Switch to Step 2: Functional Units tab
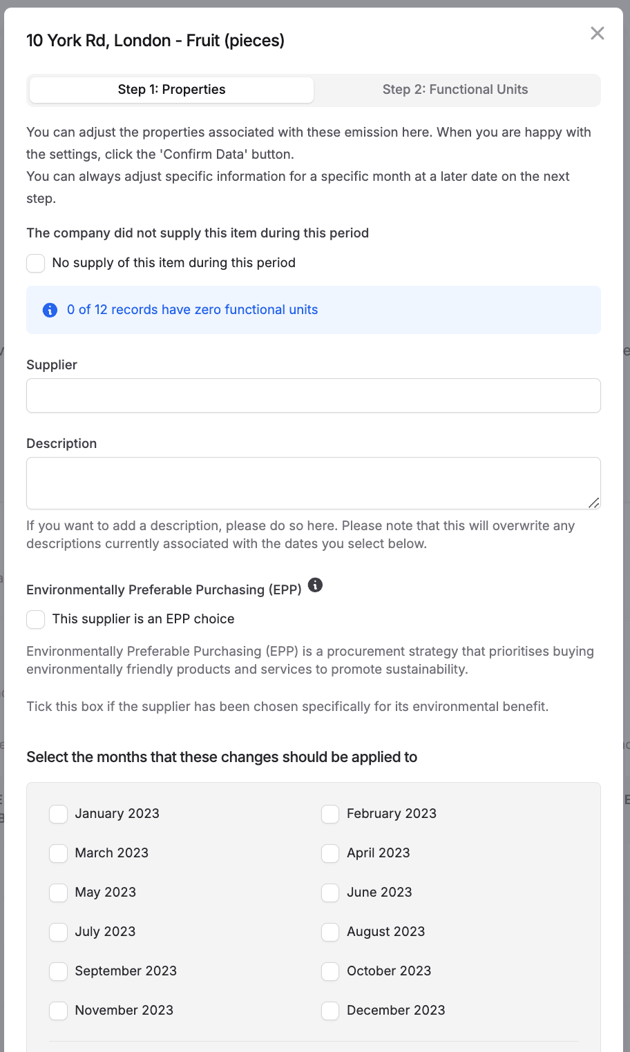Viewport: 630px width, 1052px height. (455, 90)
